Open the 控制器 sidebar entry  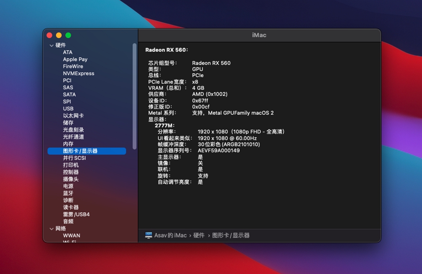[x=71, y=172]
